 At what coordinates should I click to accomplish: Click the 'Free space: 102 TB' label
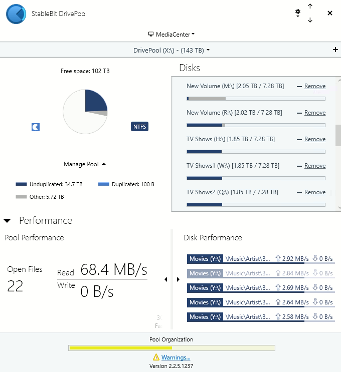coord(85,71)
